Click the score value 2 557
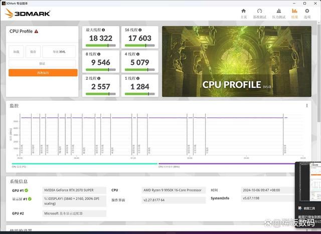This screenshot has height=234, width=321. [x=101, y=87]
